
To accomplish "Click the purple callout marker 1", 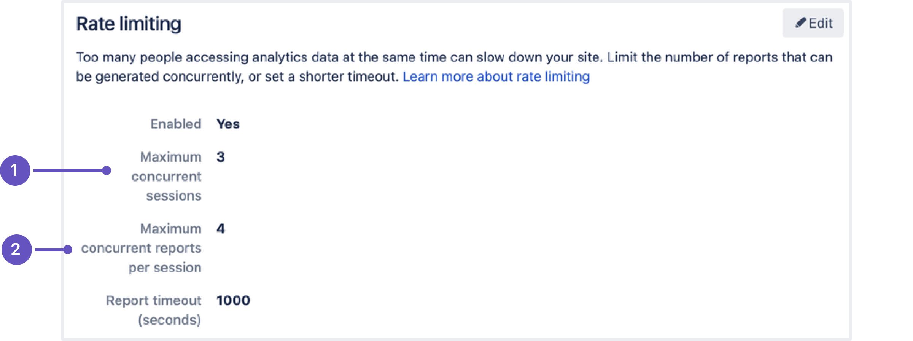I will tap(15, 170).
